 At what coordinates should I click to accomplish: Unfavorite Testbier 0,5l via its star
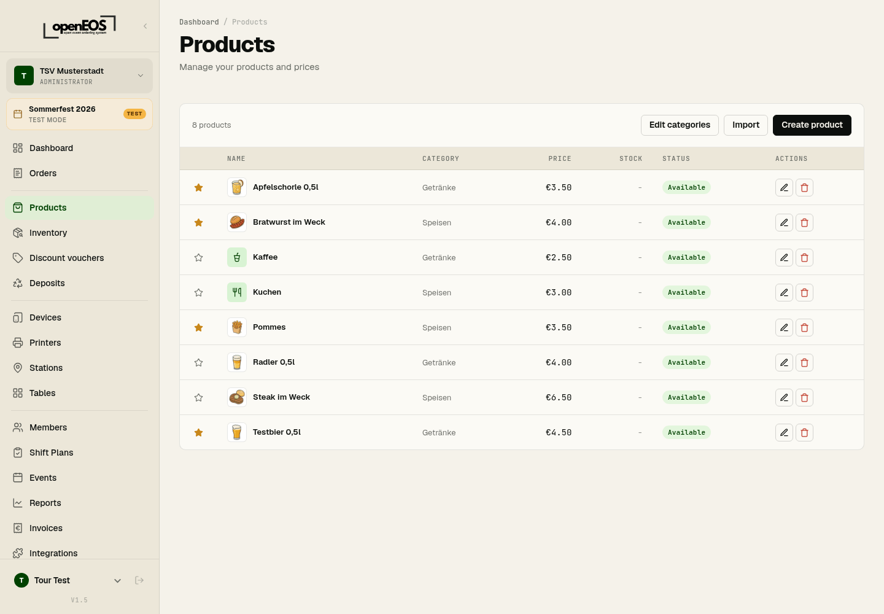[x=198, y=432]
